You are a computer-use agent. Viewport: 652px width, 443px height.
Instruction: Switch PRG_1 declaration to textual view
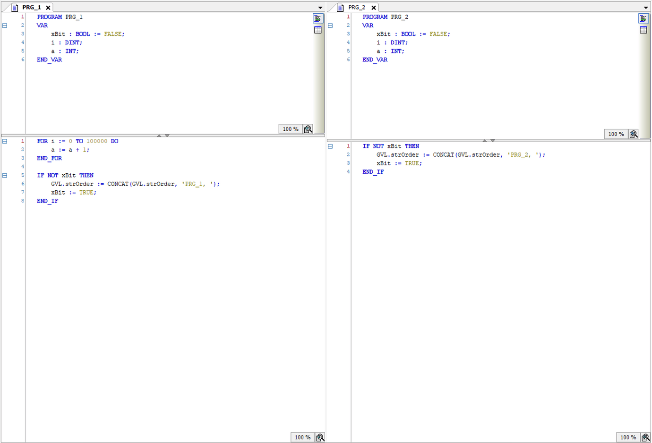coord(317,18)
